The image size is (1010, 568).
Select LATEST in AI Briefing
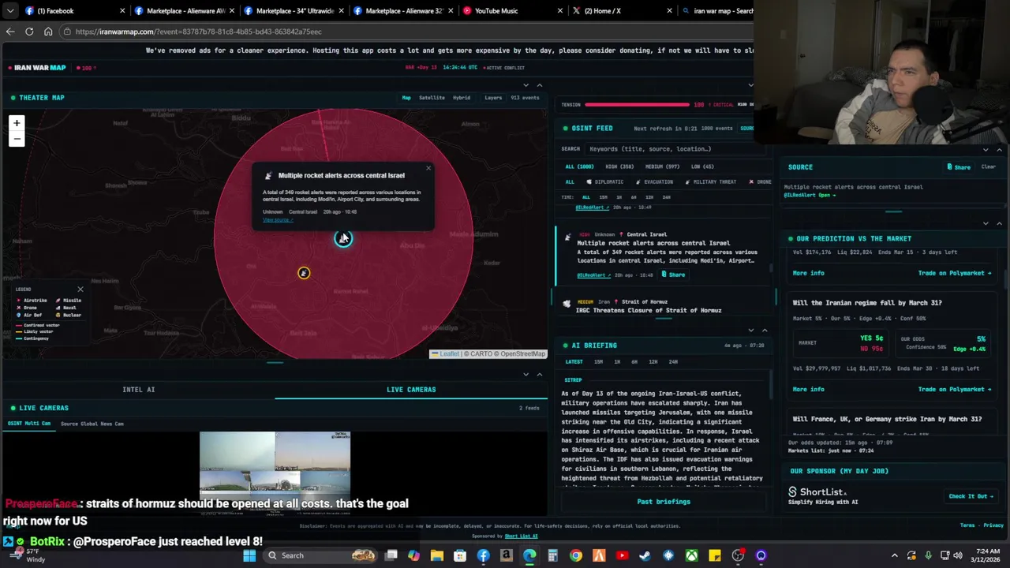(574, 362)
